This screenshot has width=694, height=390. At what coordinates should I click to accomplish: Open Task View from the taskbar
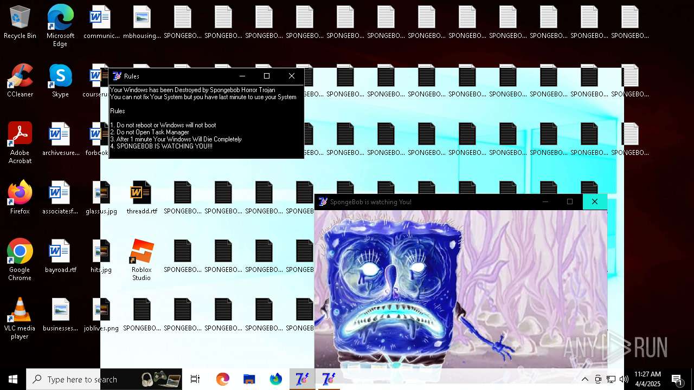(x=195, y=379)
